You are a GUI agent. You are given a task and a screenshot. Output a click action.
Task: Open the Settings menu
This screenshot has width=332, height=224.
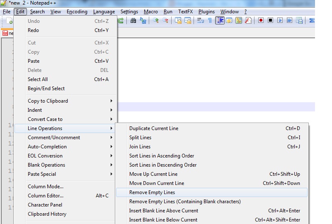(129, 12)
